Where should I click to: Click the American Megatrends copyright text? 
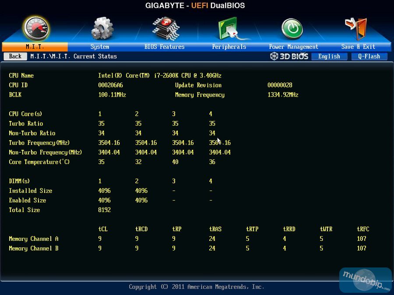(x=197, y=287)
